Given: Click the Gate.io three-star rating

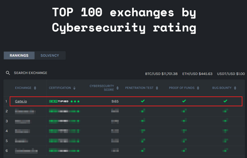Looking at the screenshot, I should click(x=75, y=101).
